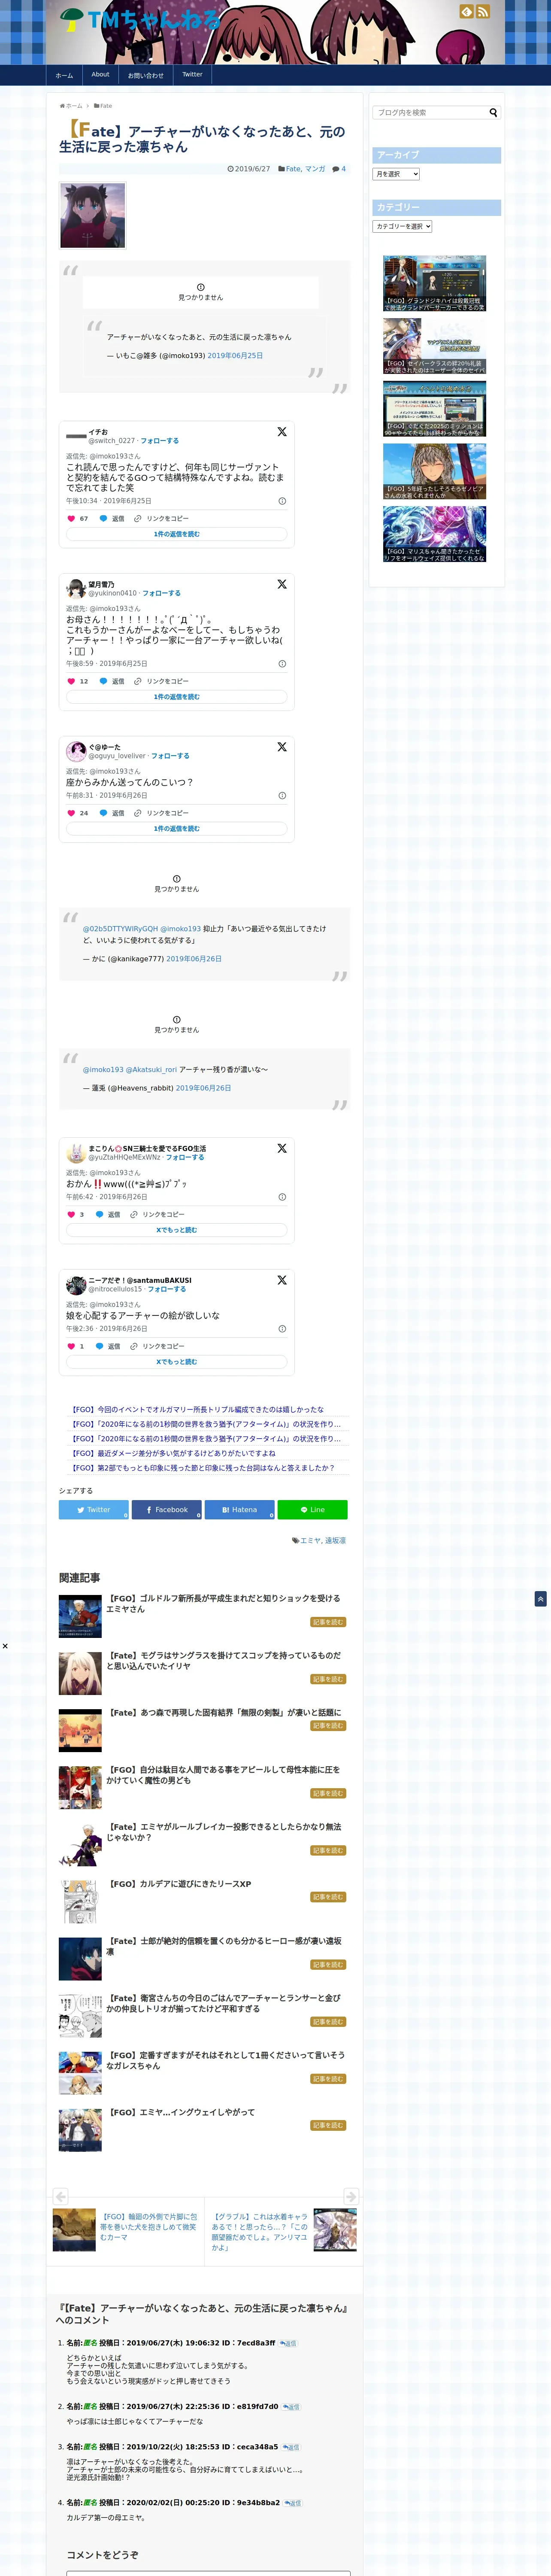
Task: Click 返信 on comment 4
Action: point(293,2503)
